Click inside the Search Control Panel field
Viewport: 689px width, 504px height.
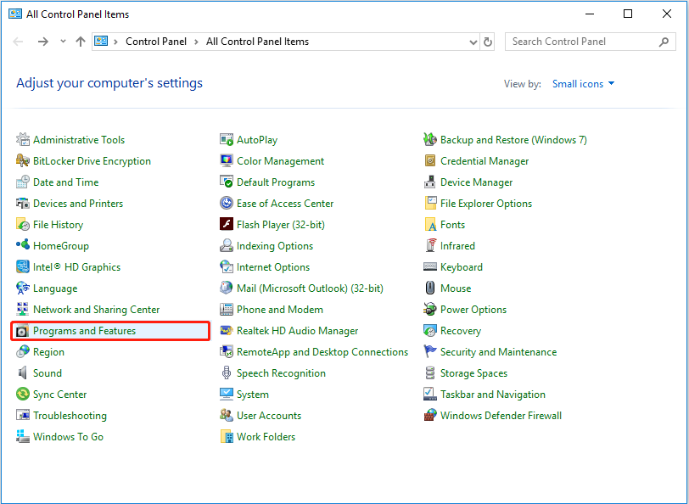(577, 41)
